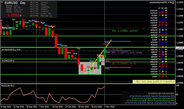Click the USDCHF pair label
Image resolution: width=184 pixels, height=109 pixels.
(x=154, y=74)
